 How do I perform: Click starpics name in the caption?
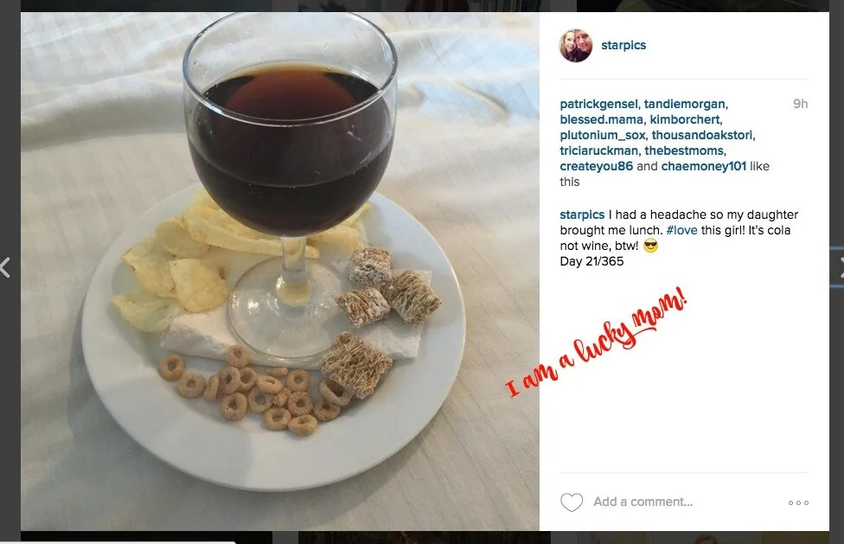click(x=582, y=214)
